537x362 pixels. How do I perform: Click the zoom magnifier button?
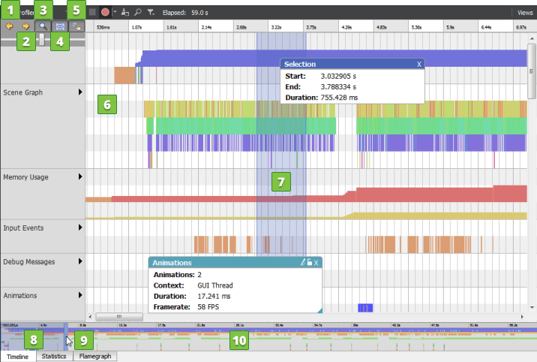coord(43,26)
